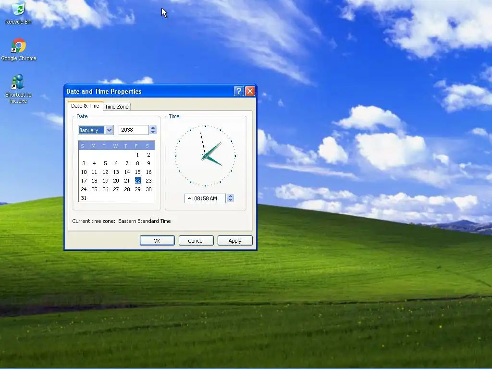Screen dimensions: 492x369
Task: Click the Help question mark button
Action: [239, 91]
